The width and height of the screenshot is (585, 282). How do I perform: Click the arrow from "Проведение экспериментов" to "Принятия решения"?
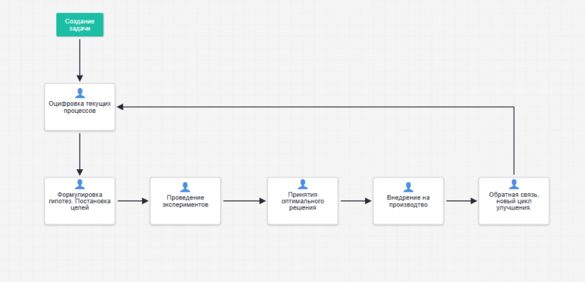(244, 201)
